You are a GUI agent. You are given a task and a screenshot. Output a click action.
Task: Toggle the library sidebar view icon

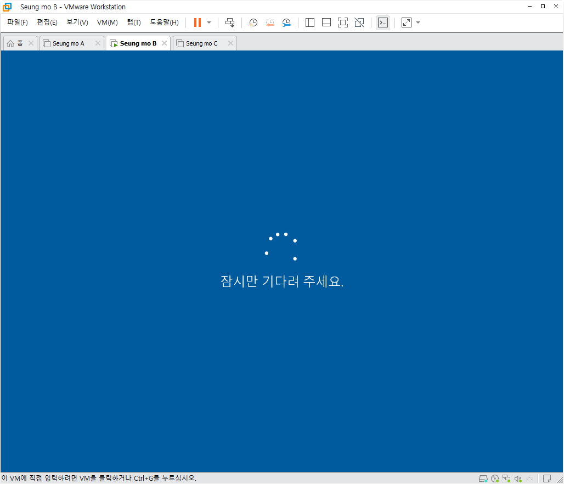tap(309, 22)
